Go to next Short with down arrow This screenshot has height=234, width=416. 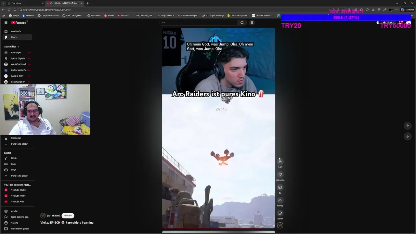click(x=408, y=136)
